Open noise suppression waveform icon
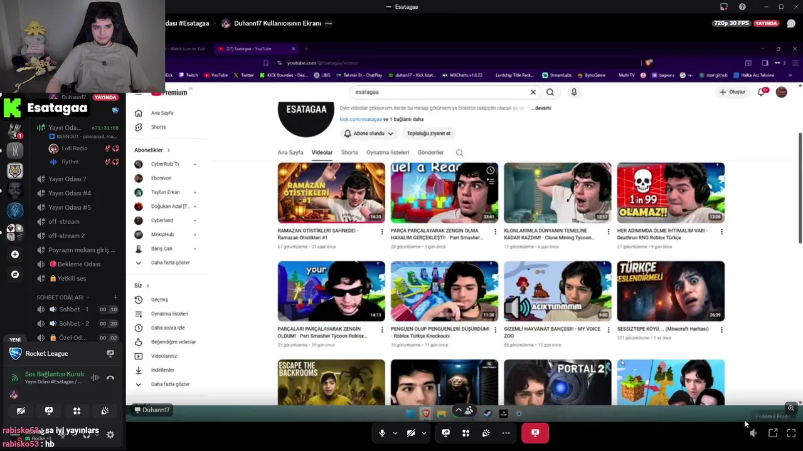Image resolution: width=803 pixels, height=451 pixels. (x=95, y=378)
